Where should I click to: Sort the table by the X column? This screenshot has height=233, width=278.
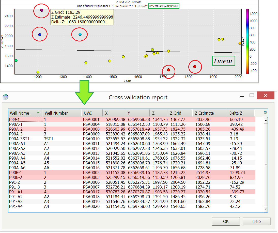click(x=113, y=113)
